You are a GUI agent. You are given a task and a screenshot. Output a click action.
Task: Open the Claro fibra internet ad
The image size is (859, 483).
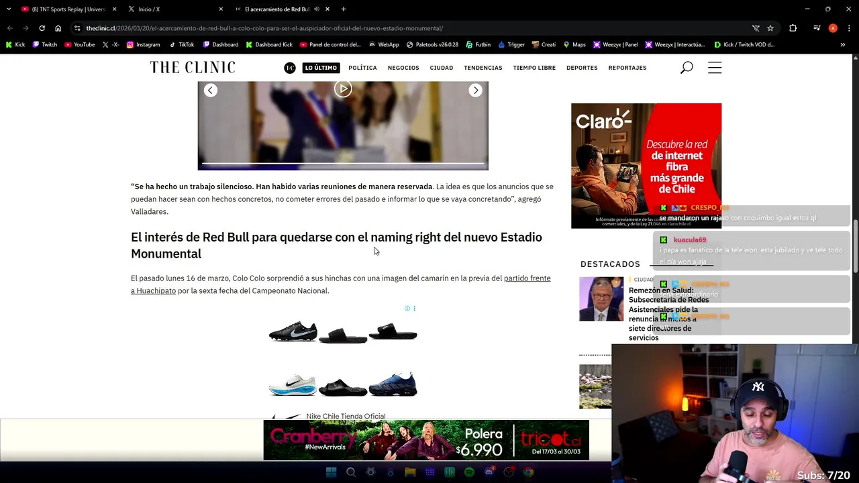coord(646,166)
